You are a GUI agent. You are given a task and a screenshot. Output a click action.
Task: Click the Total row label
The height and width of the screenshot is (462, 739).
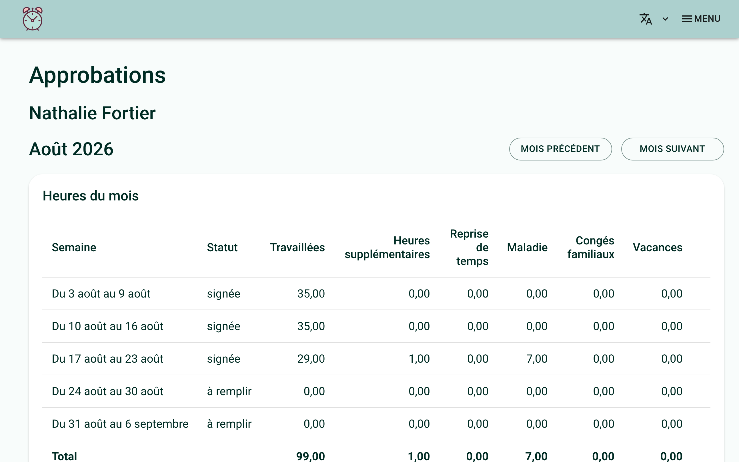click(64, 456)
